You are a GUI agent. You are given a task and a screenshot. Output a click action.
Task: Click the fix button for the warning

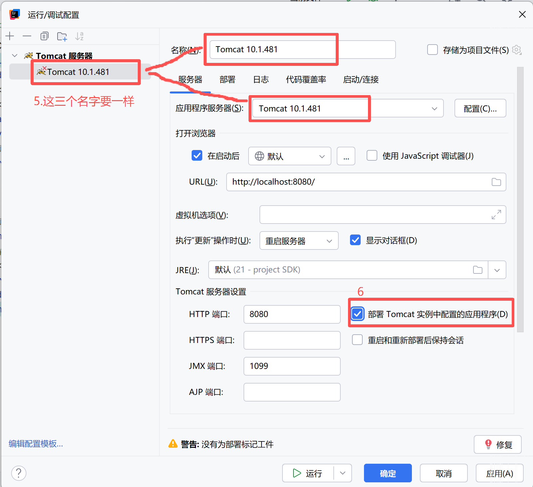tap(498, 444)
